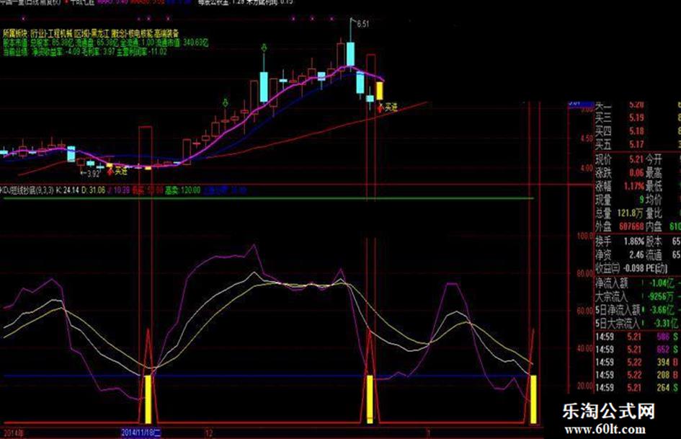Click the yellow 所属板块 sector info line
Screen dimensions: 681x439
click(91, 33)
